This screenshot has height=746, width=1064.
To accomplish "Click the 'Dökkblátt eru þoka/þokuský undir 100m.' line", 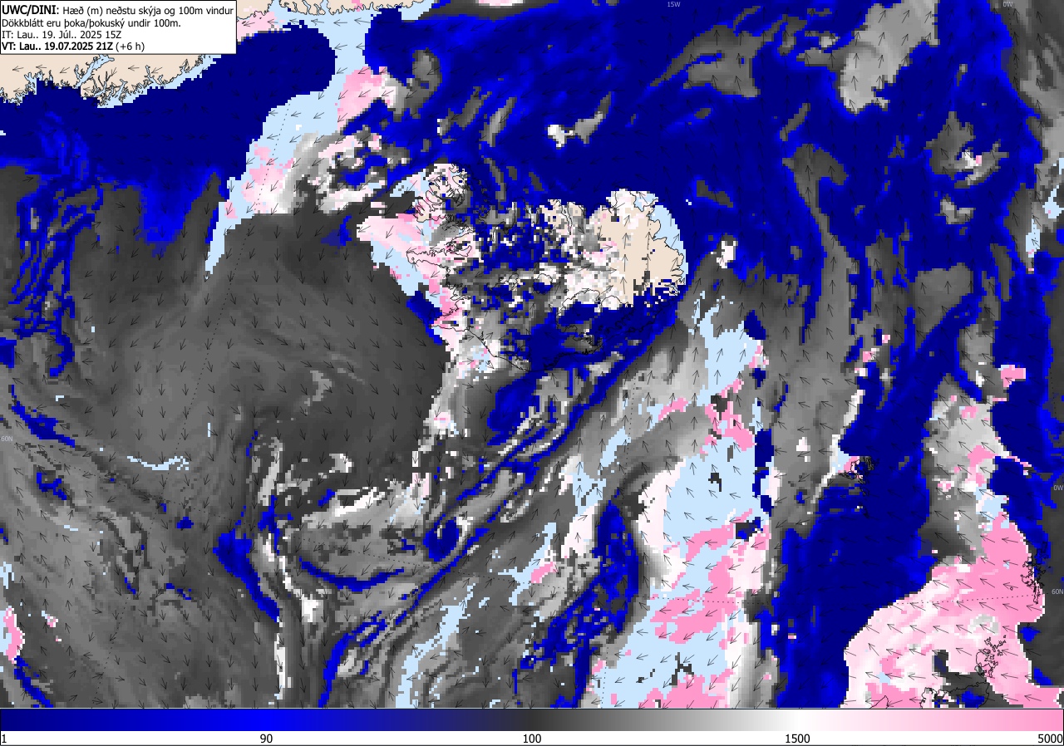I will tap(91, 22).
